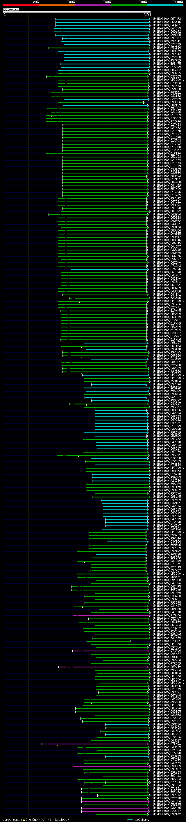This screenshot has width=186, height=822.
Task: Select hit label UniRef100_C7J231
Action: [167, 788]
